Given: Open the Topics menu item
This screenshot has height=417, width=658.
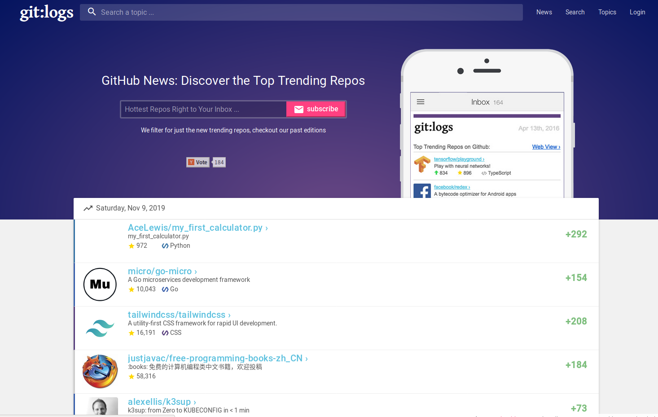Looking at the screenshot, I should click(x=607, y=12).
